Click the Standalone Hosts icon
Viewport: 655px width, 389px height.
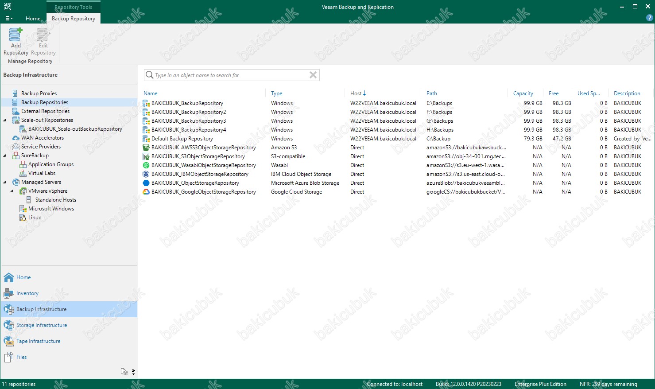click(29, 200)
